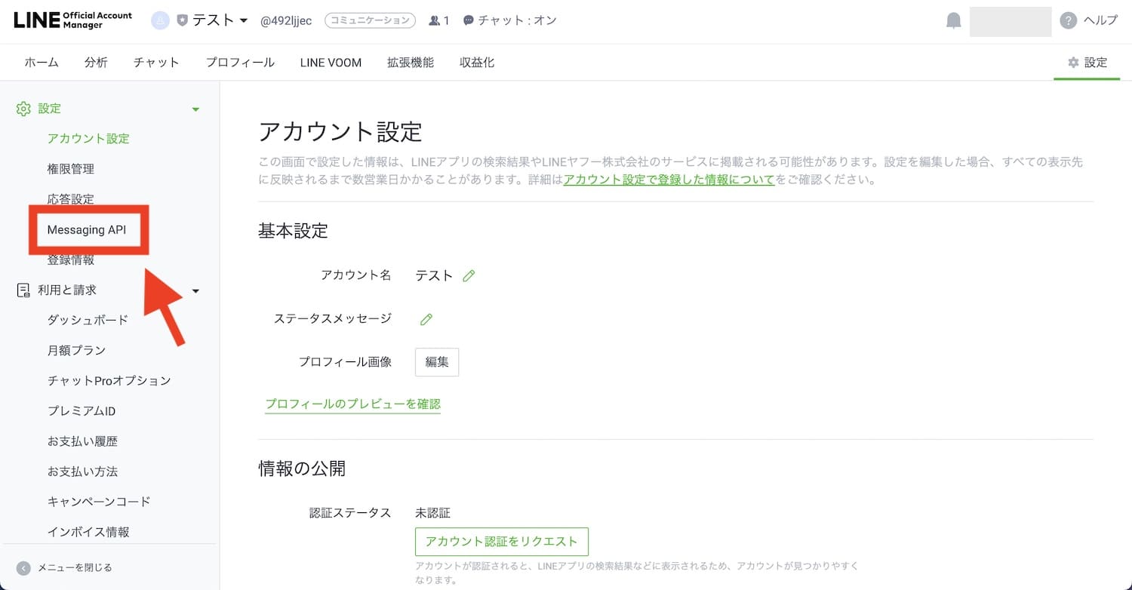Edit account name with pencil icon
Image resolution: width=1132 pixels, height=590 pixels.
[469, 276]
